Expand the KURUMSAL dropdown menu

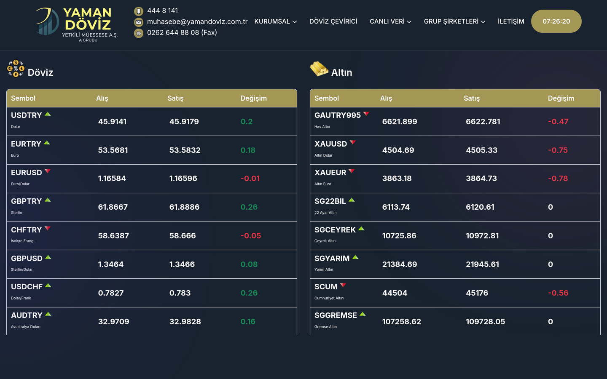click(x=276, y=21)
